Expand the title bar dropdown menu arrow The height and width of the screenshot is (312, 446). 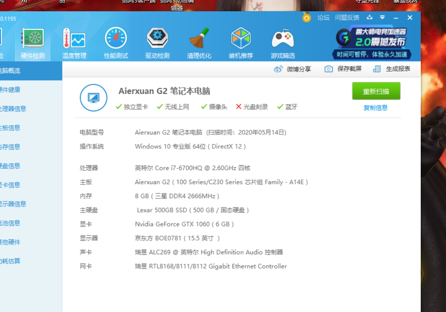point(382,17)
